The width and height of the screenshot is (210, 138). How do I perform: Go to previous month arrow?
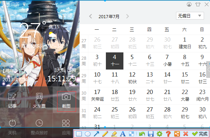(x=90, y=16)
